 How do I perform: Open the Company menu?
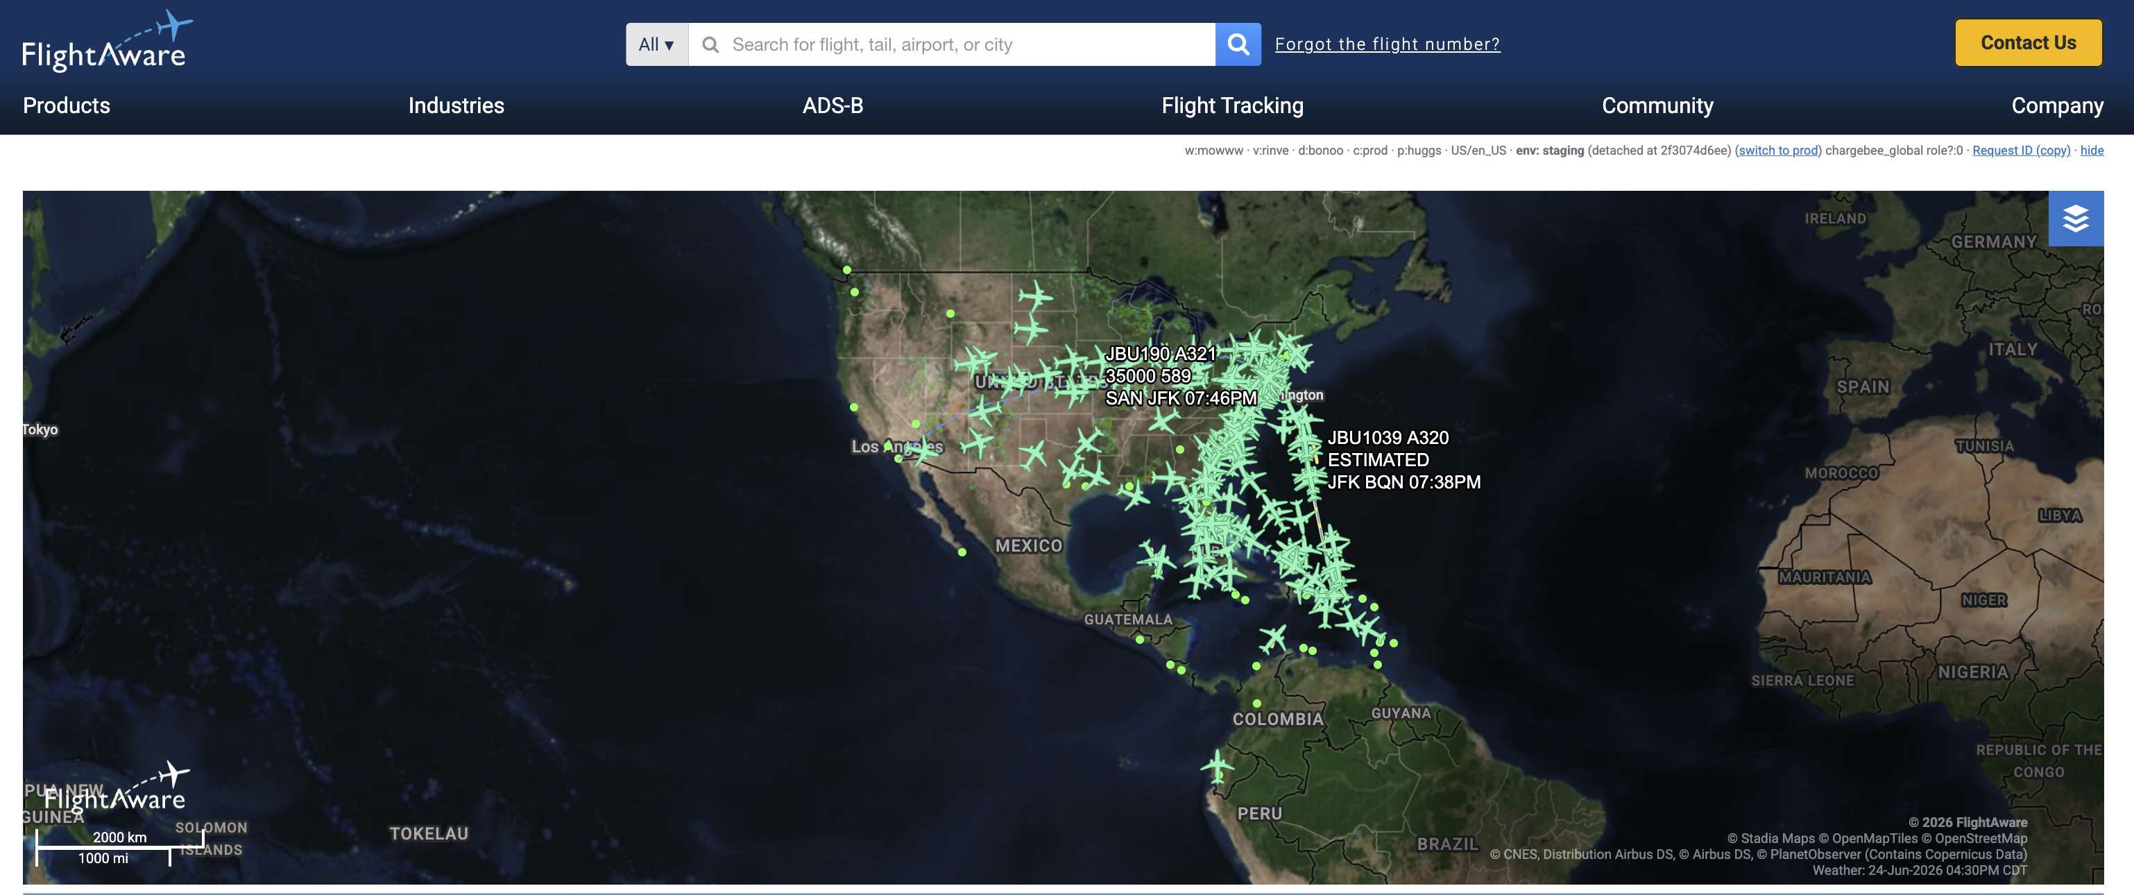(x=2057, y=105)
